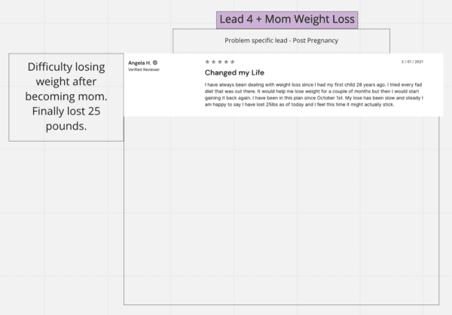Select the purple Lead 4 + Mom Weight Loss label
Screen dimensions: 452x315
tap(287, 20)
